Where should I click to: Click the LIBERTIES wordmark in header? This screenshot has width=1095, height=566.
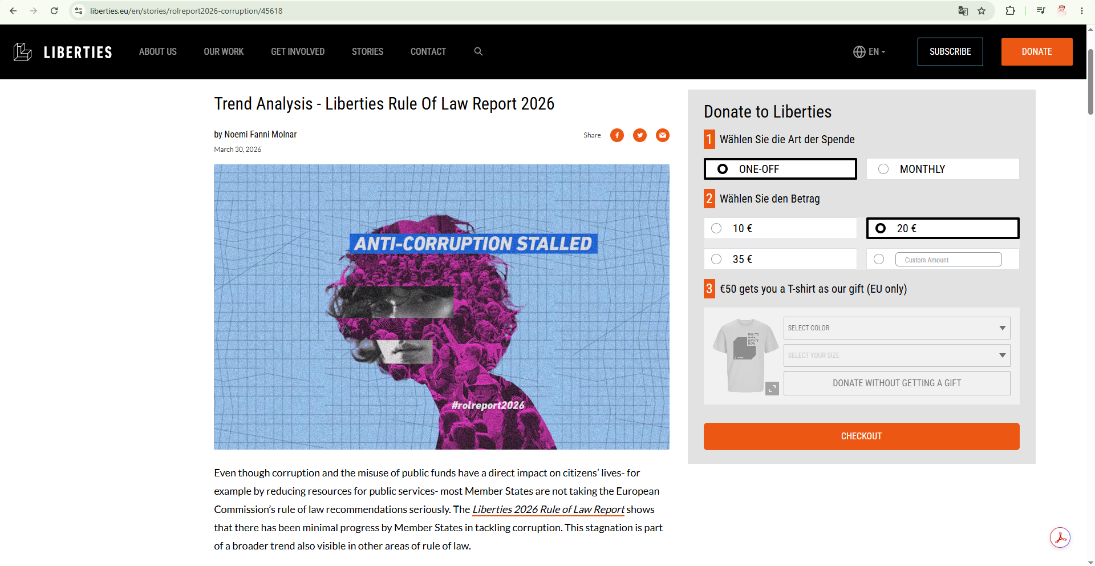point(78,52)
